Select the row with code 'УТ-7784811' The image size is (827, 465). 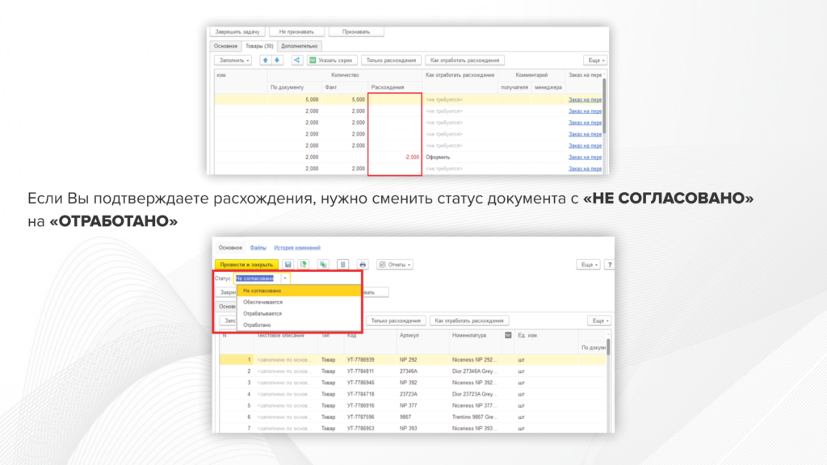point(413,371)
